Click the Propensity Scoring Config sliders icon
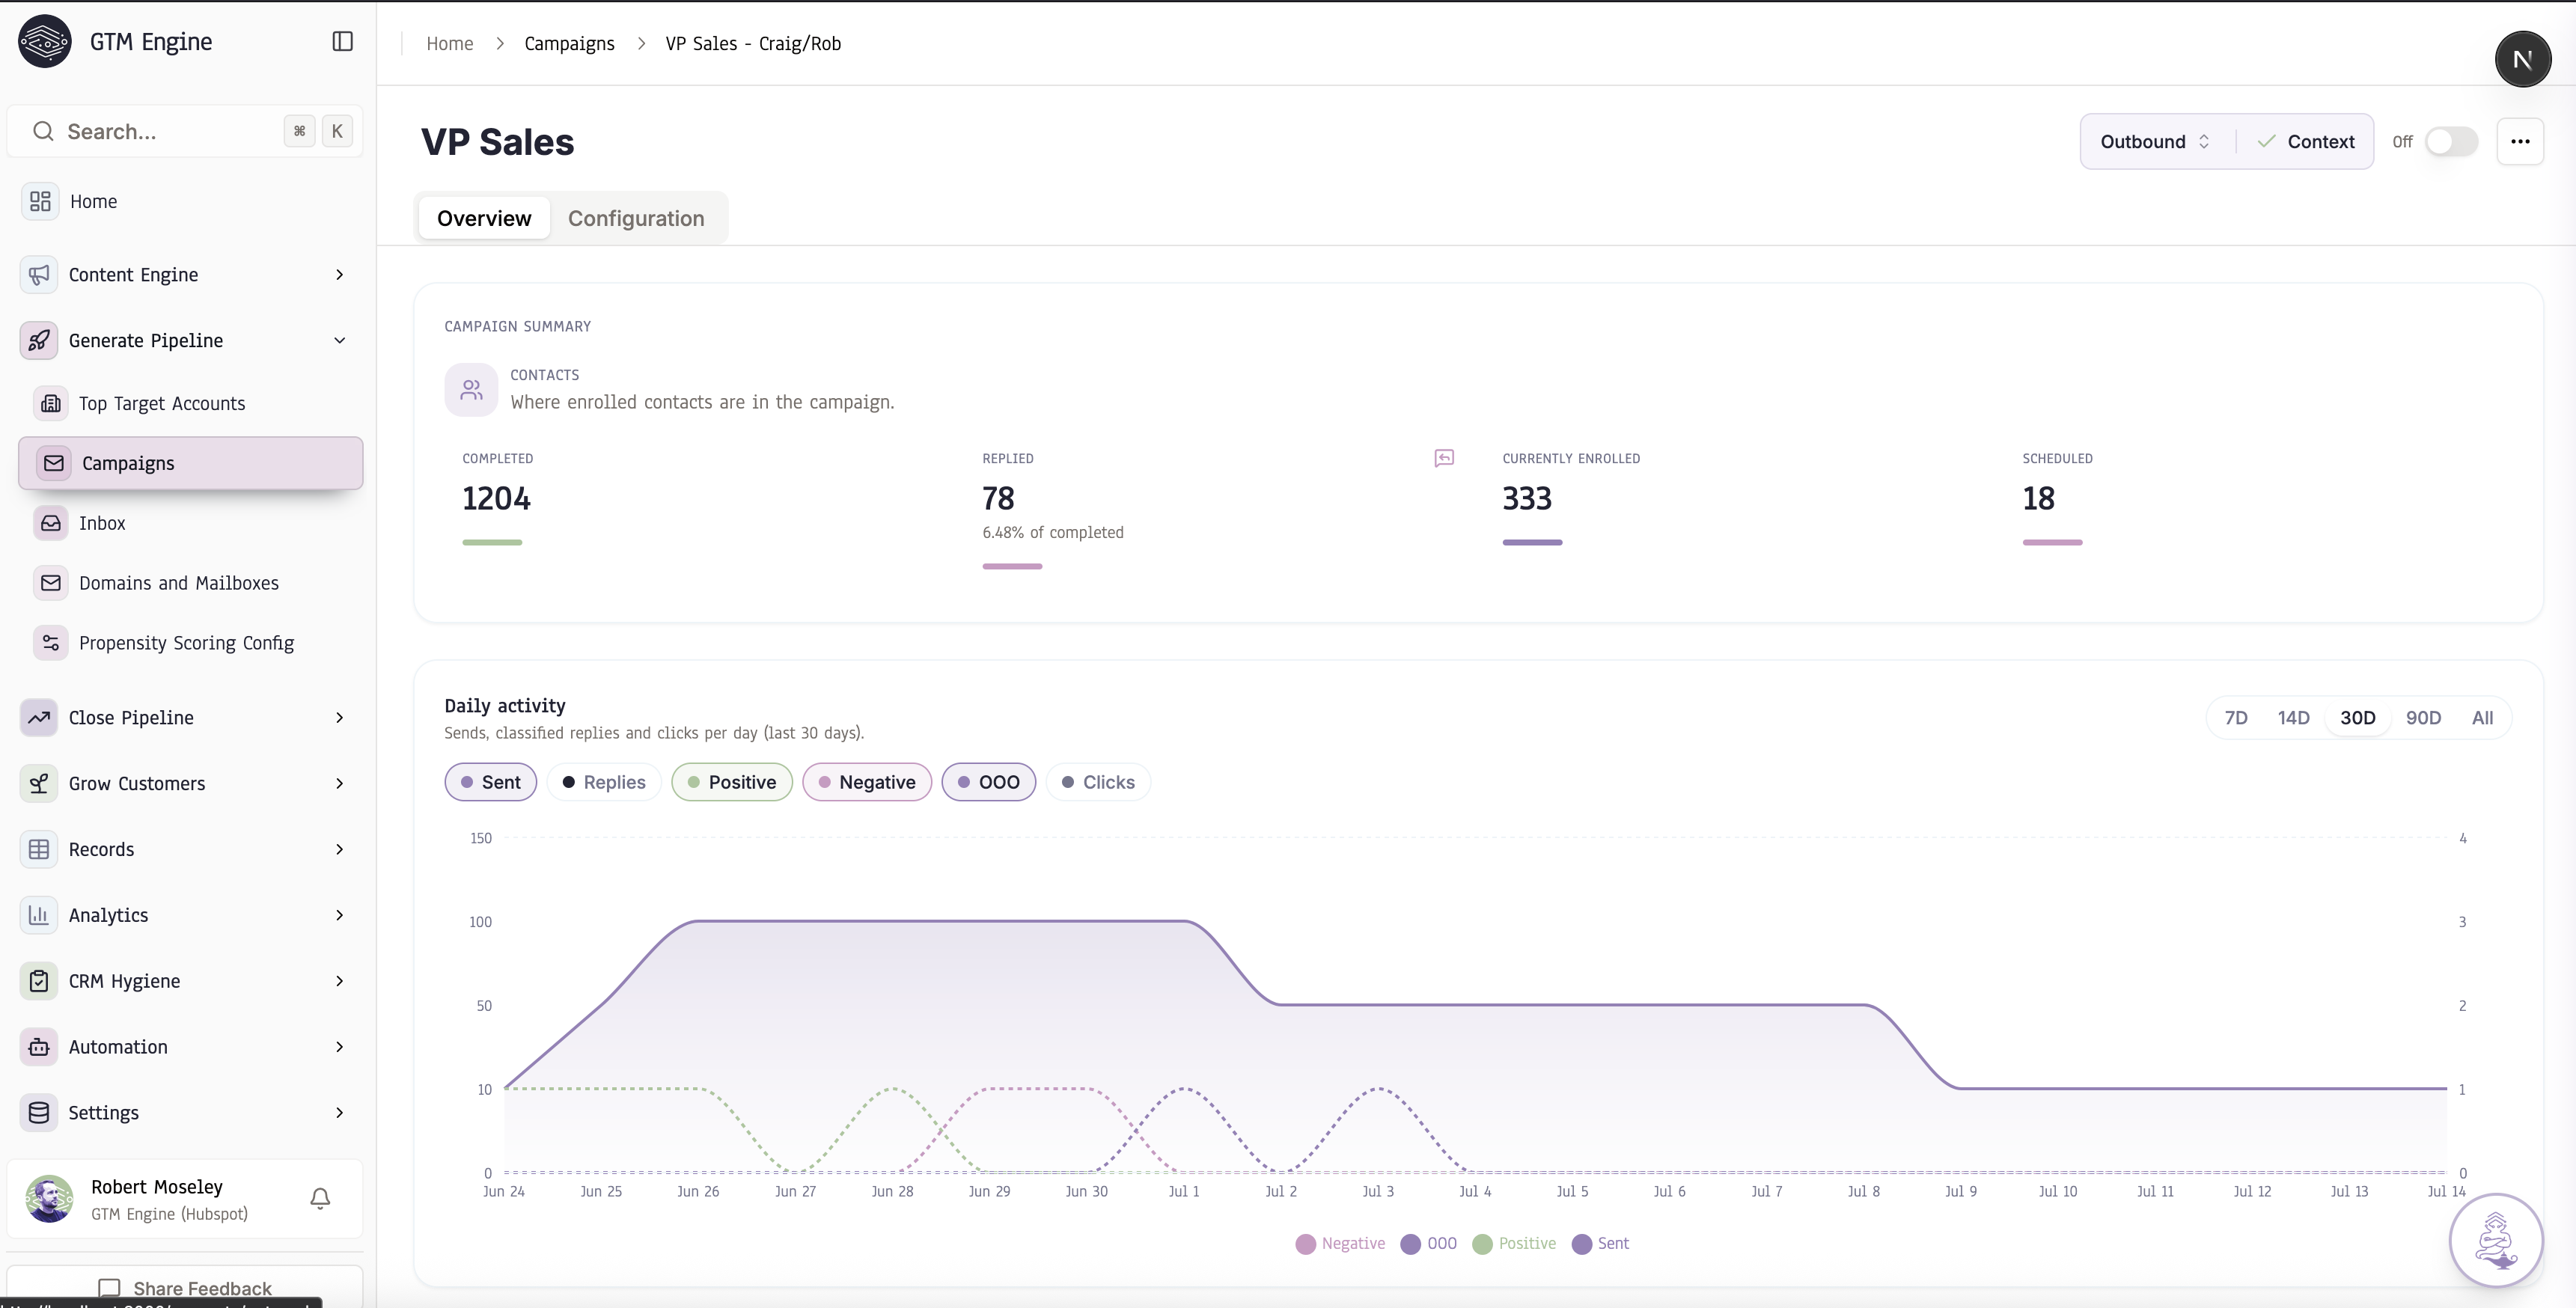This screenshot has width=2576, height=1308. (x=51, y=643)
